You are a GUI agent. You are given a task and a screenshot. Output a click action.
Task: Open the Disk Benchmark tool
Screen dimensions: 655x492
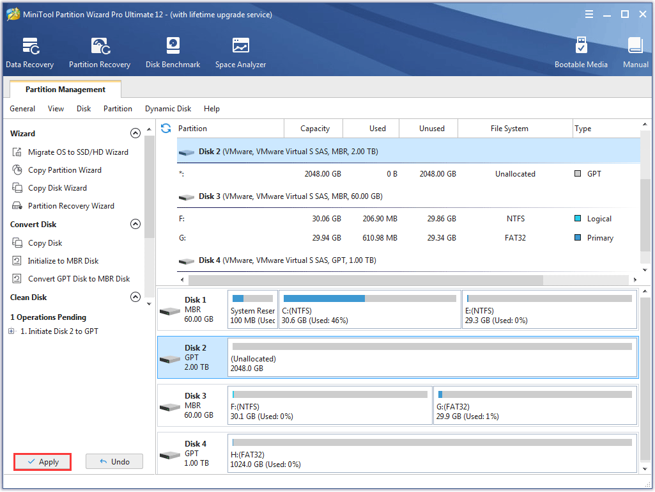[173, 52]
